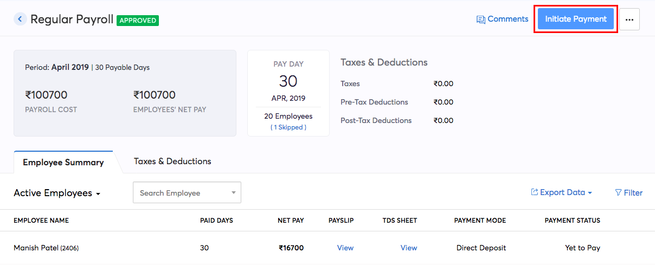Open the three-dot more options menu
The height and width of the screenshot is (265, 655).
(629, 20)
